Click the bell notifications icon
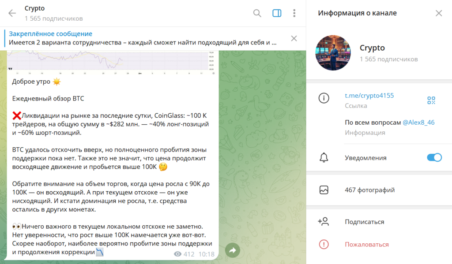 point(324,157)
